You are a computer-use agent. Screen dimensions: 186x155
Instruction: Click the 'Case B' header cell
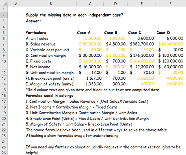111,33
